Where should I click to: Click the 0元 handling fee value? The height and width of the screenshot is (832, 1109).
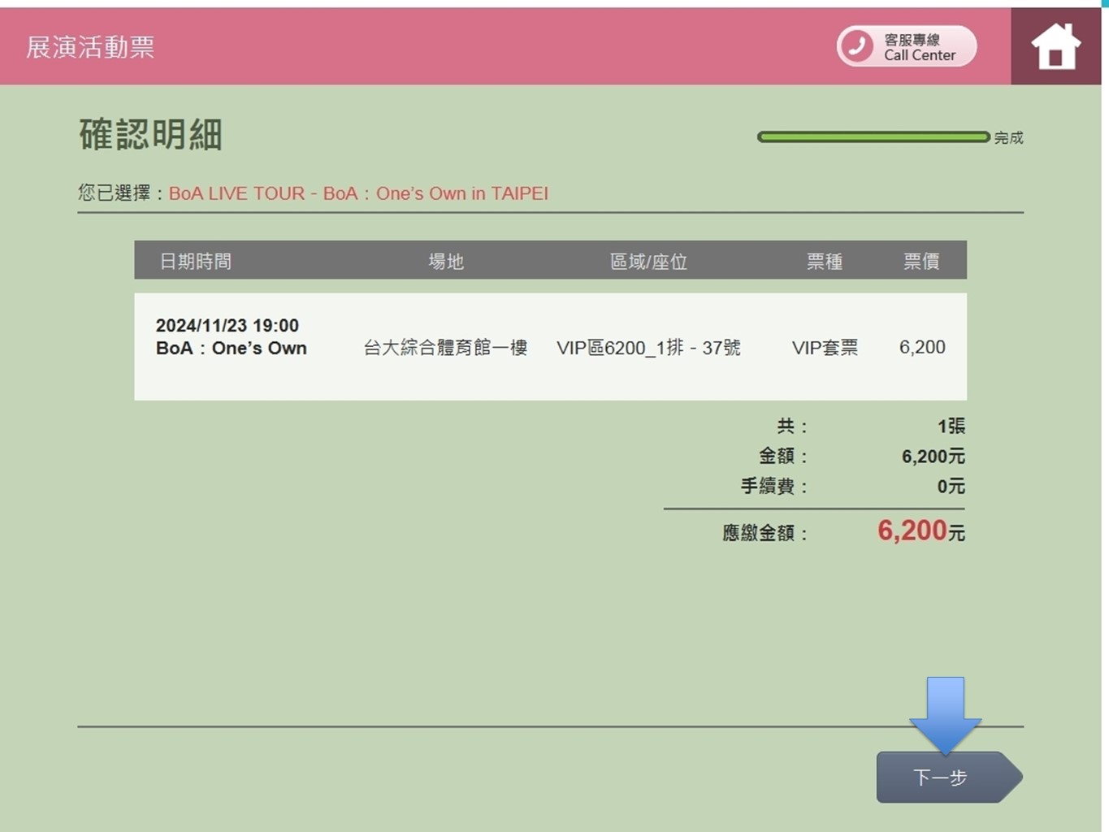[951, 486]
